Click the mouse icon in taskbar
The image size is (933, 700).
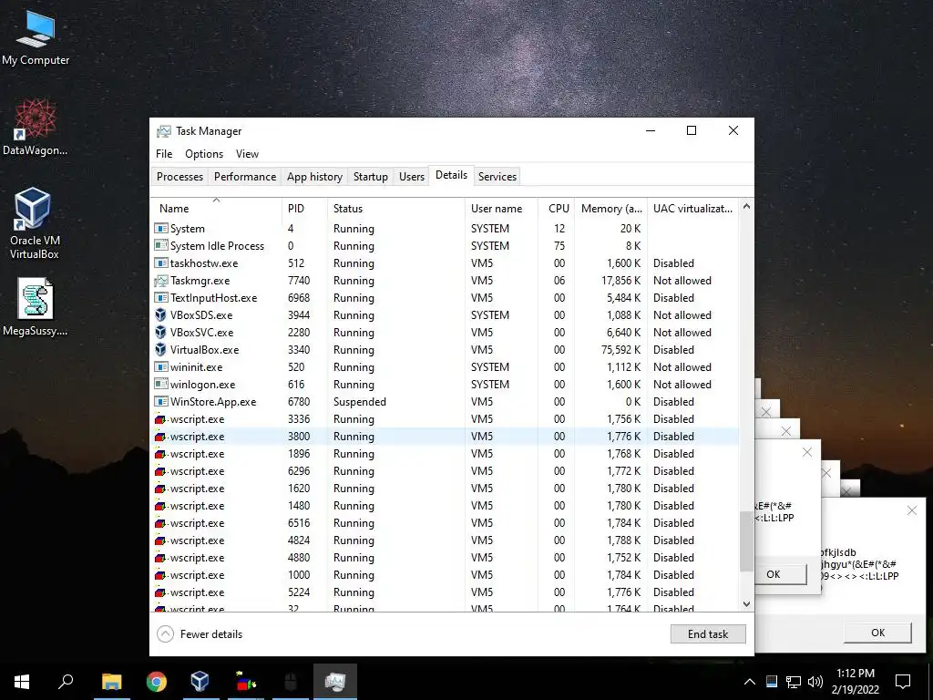click(x=290, y=682)
